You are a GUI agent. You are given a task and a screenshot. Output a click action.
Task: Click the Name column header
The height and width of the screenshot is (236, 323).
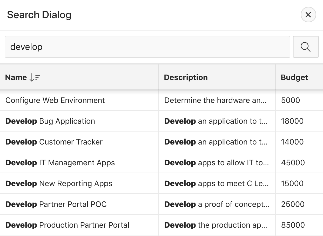pyautogui.click(x=16, y=77)
